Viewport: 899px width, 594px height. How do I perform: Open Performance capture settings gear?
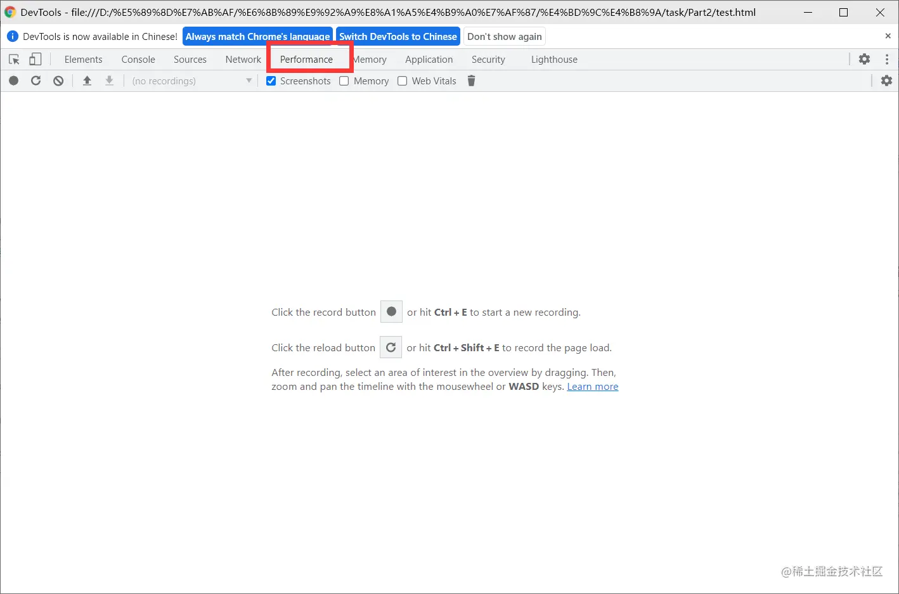click(886, 81)
